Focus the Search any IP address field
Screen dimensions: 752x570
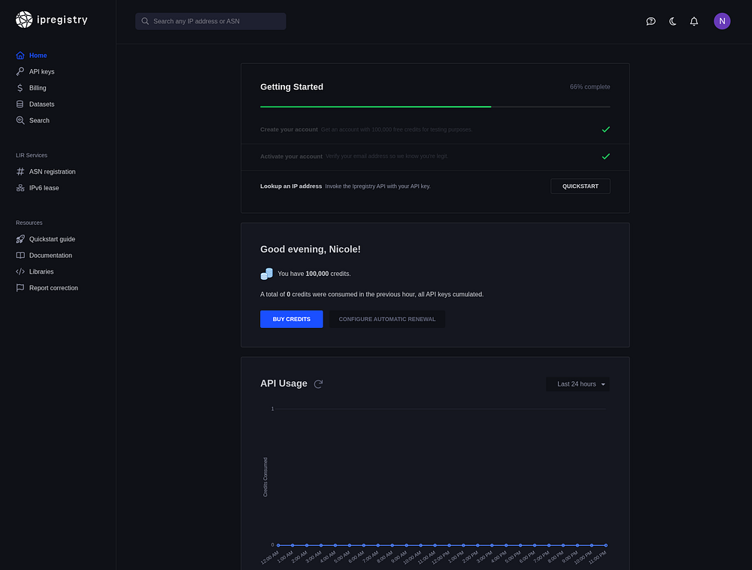click(211, 21)
